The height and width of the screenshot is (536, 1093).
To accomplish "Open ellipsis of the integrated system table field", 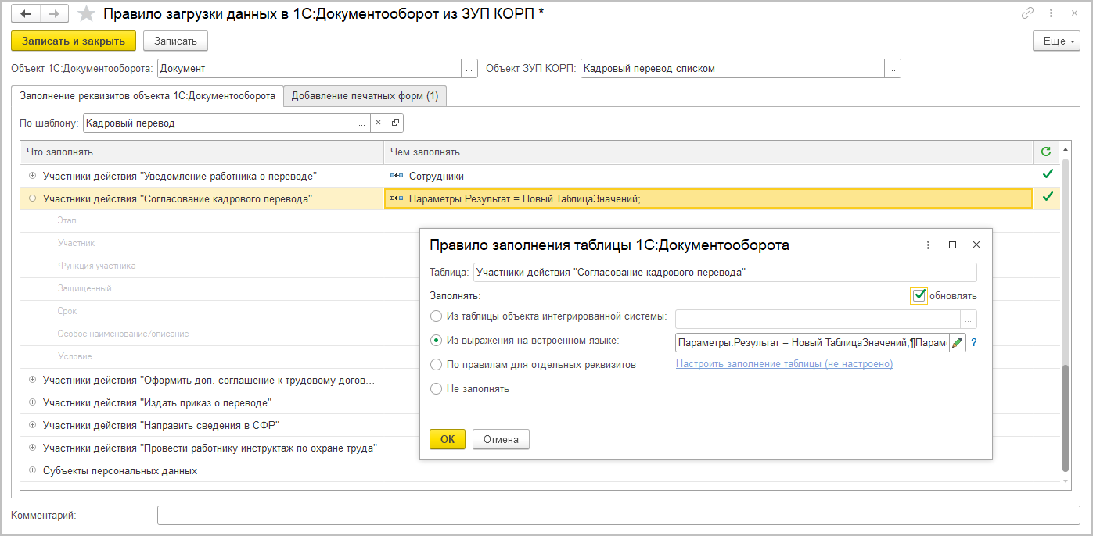I will pos(969,319).
